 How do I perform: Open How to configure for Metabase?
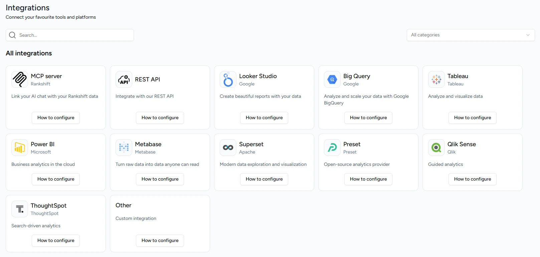point(160,179)
